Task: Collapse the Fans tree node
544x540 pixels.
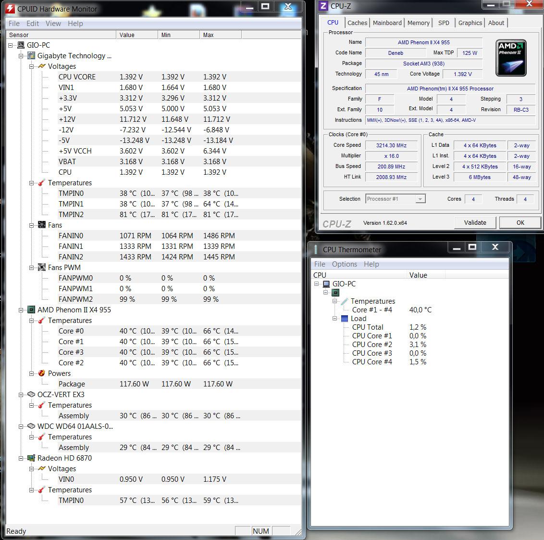Action: 31,225
